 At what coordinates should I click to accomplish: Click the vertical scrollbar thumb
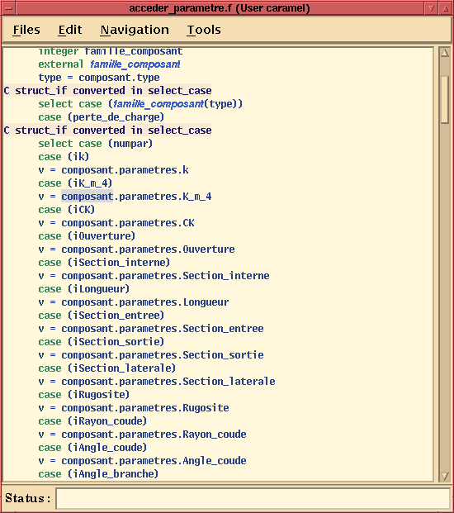[x=445, y=100]
